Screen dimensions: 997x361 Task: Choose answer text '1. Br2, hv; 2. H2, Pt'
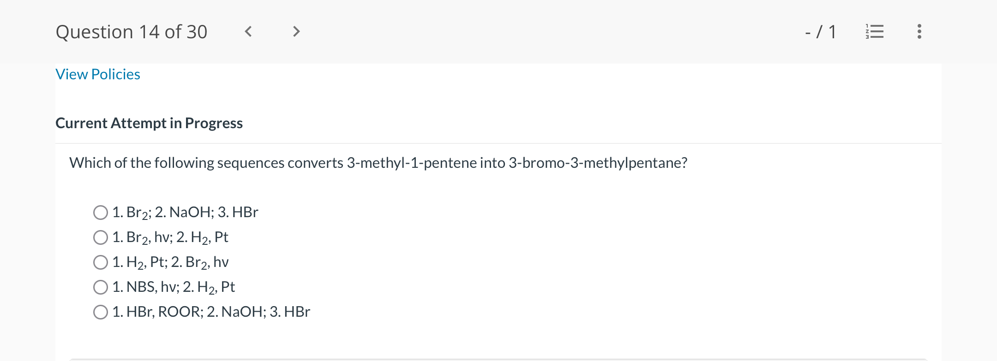(x=170, y=237)
